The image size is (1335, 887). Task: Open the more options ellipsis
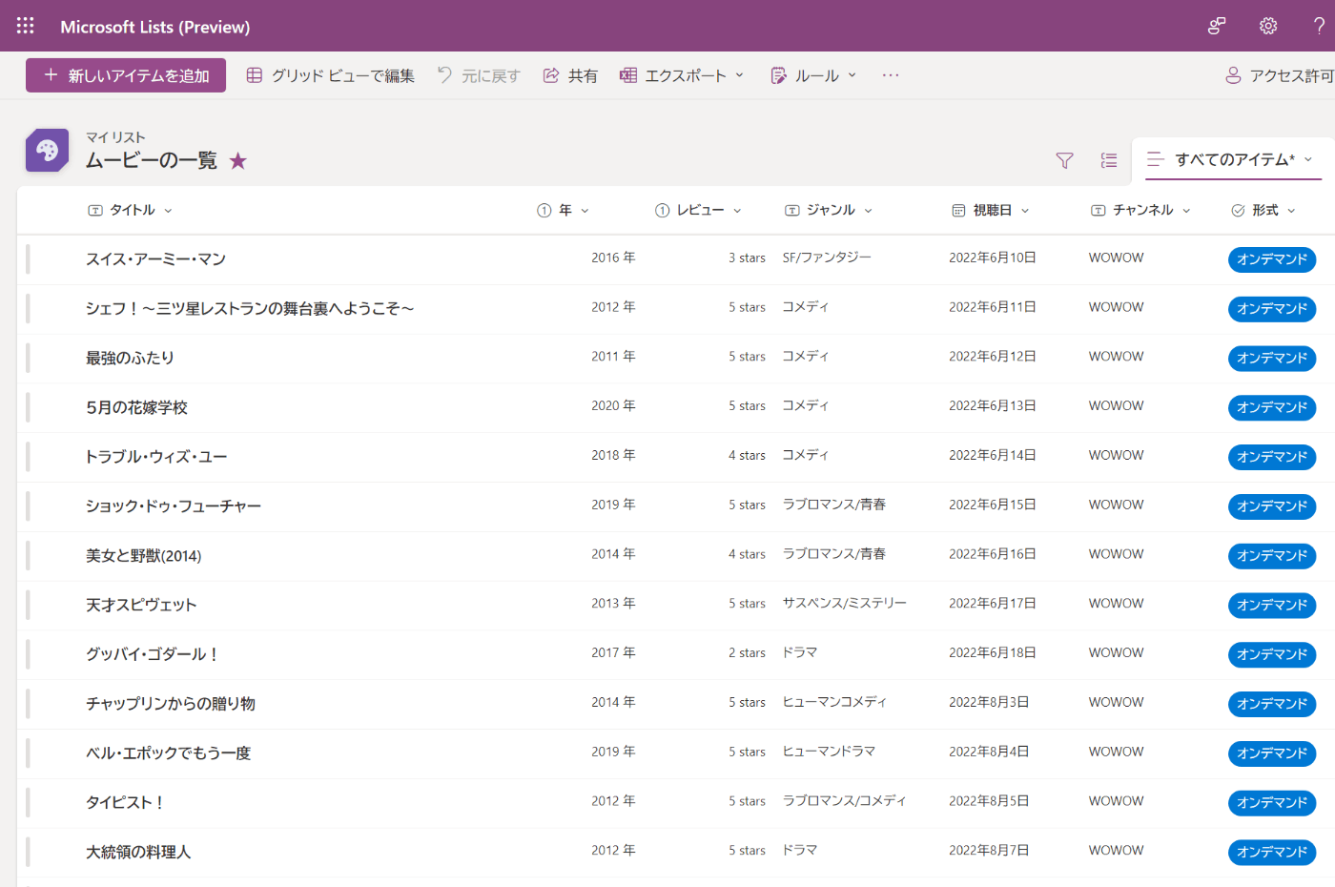[x=891, y=75]
